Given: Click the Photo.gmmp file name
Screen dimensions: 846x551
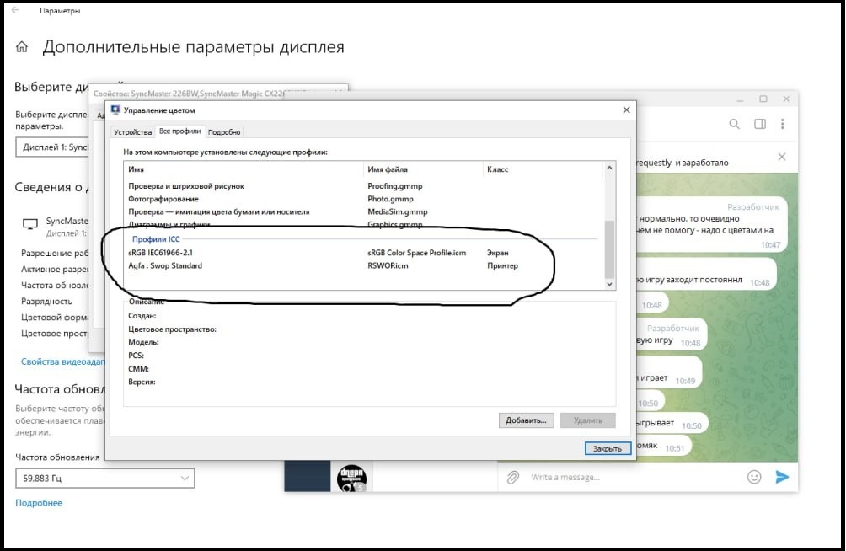Looking at the screenshot, I should [391, 199].
